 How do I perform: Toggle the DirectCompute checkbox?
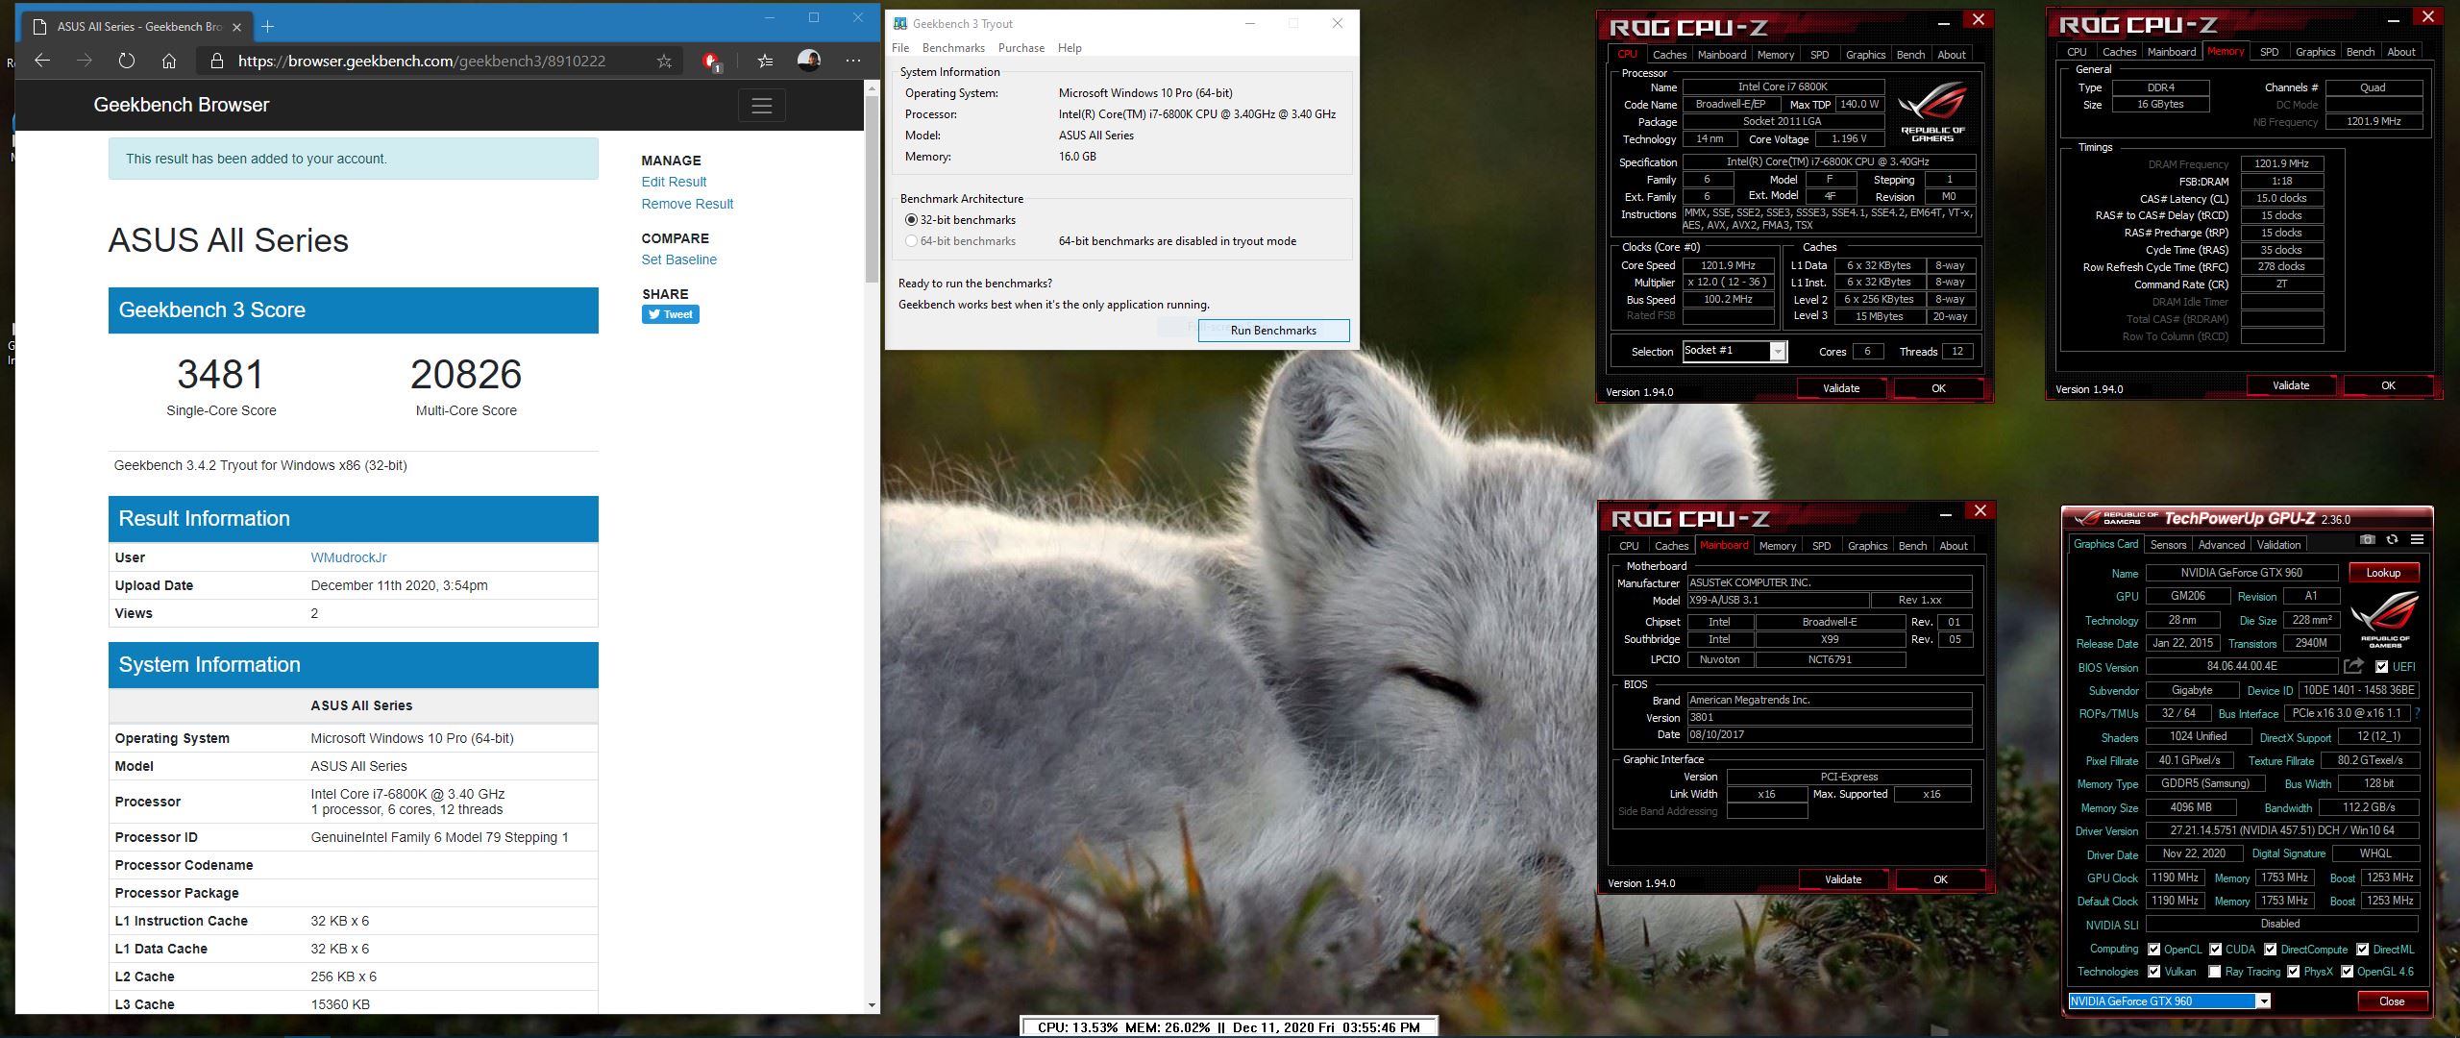(2270, 949)
